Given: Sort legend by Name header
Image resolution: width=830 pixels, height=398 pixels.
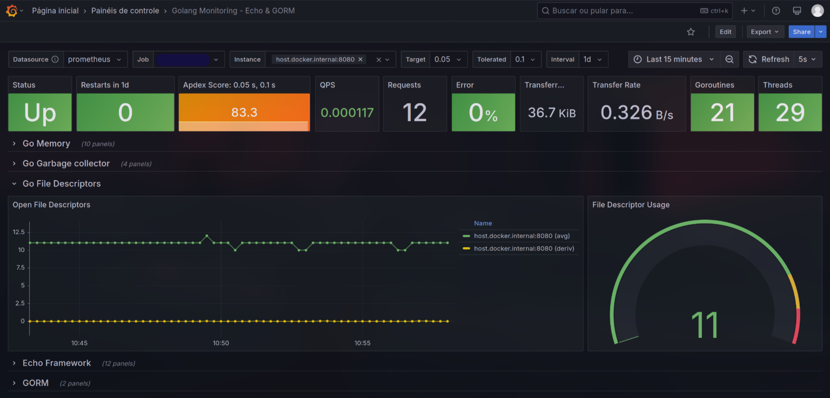Looking at the screenshot, I should coord(483,223).
